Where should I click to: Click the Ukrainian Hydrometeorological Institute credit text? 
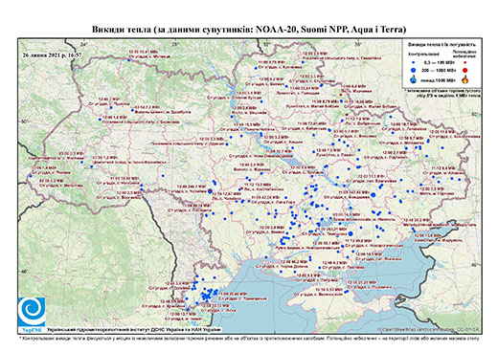click(133, 329)
